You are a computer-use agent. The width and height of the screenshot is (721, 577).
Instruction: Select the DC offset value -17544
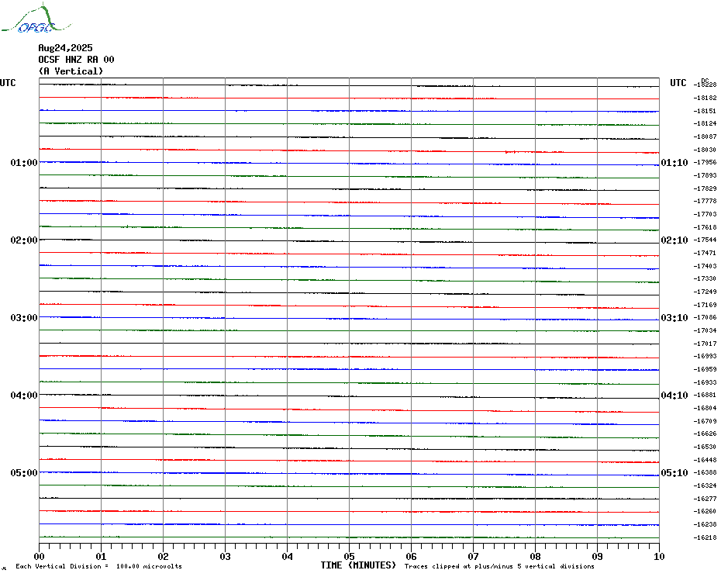(705, 240)
